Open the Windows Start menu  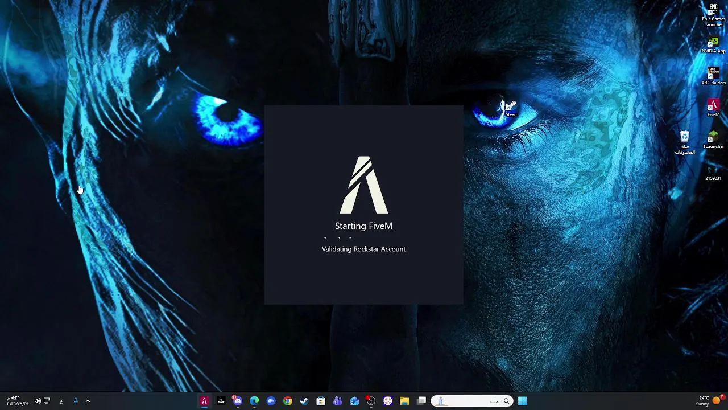point(523,401)
